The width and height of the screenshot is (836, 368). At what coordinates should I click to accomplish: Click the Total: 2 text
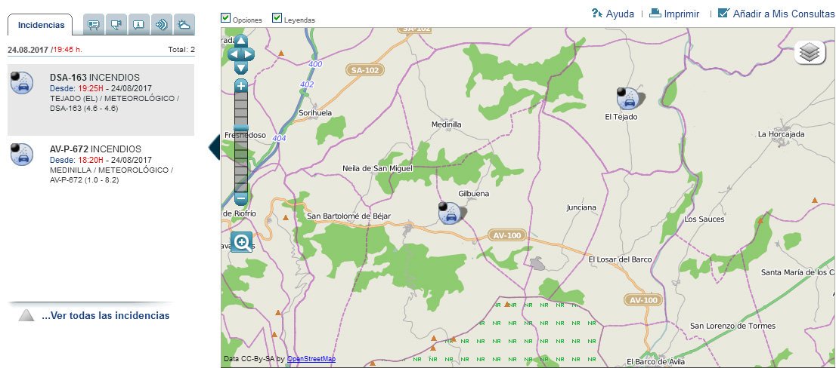point(181,50)
